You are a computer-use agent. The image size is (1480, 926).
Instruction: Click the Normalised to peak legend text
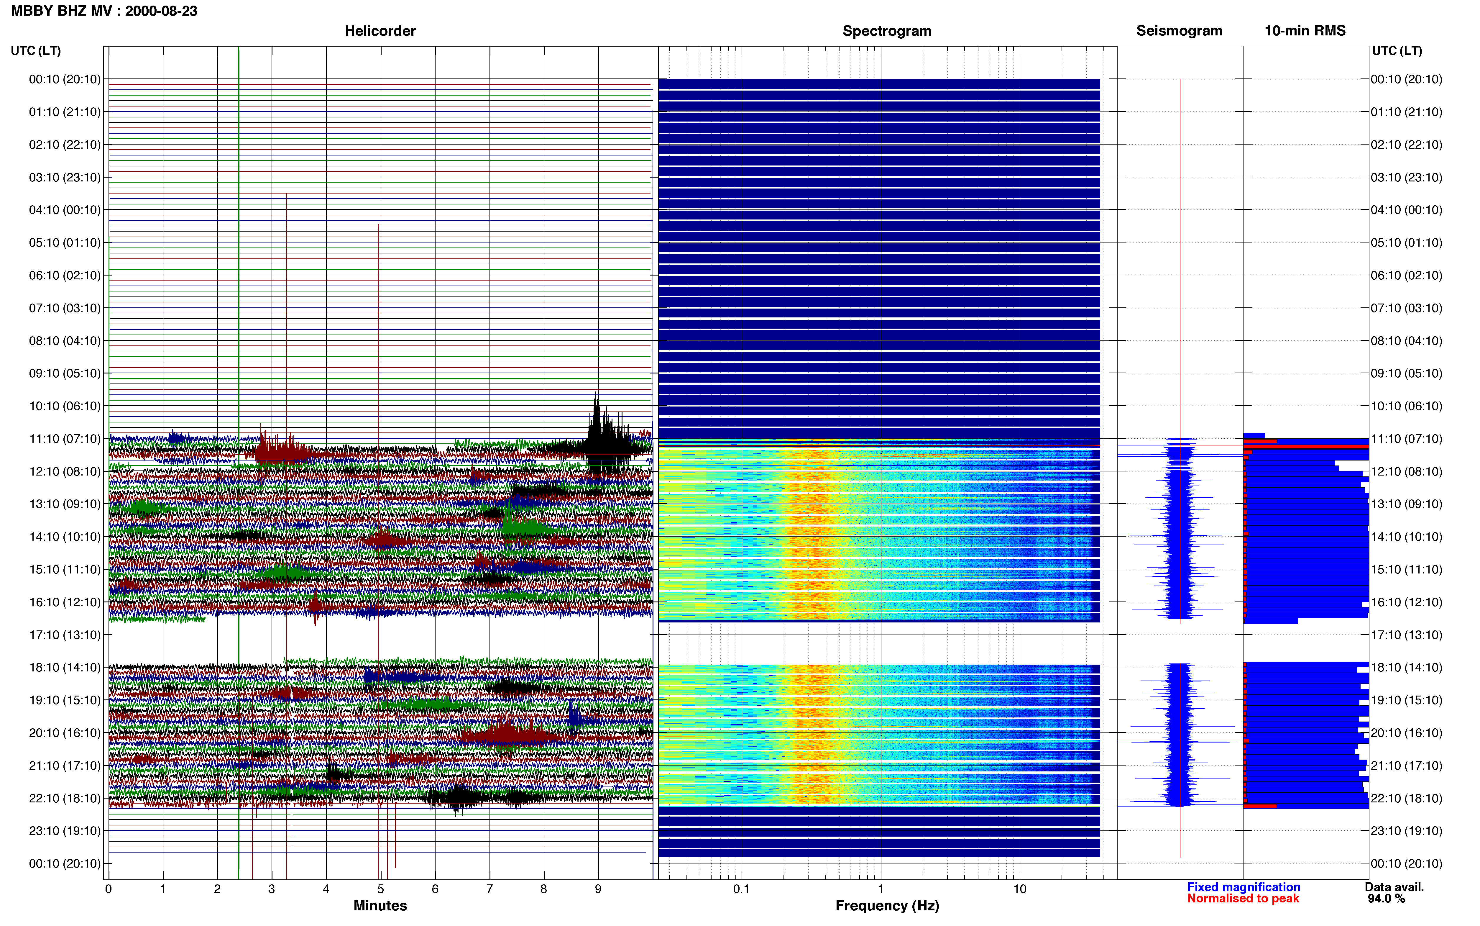(x=1243, y=899)
